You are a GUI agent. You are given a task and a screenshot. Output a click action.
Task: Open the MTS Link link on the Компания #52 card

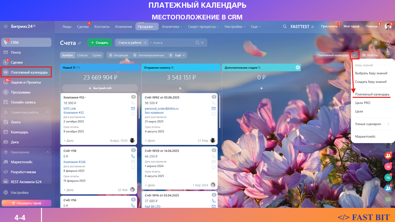(70, 109)
